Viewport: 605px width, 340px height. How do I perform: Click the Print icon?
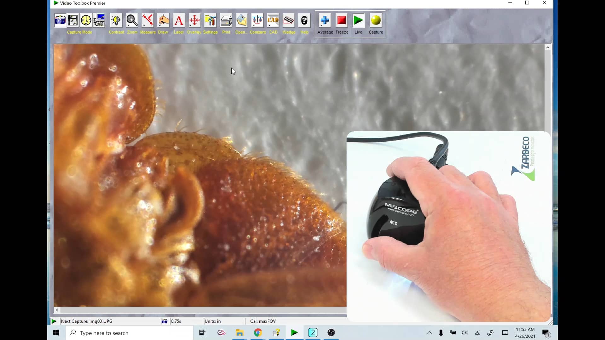(226, 20)
